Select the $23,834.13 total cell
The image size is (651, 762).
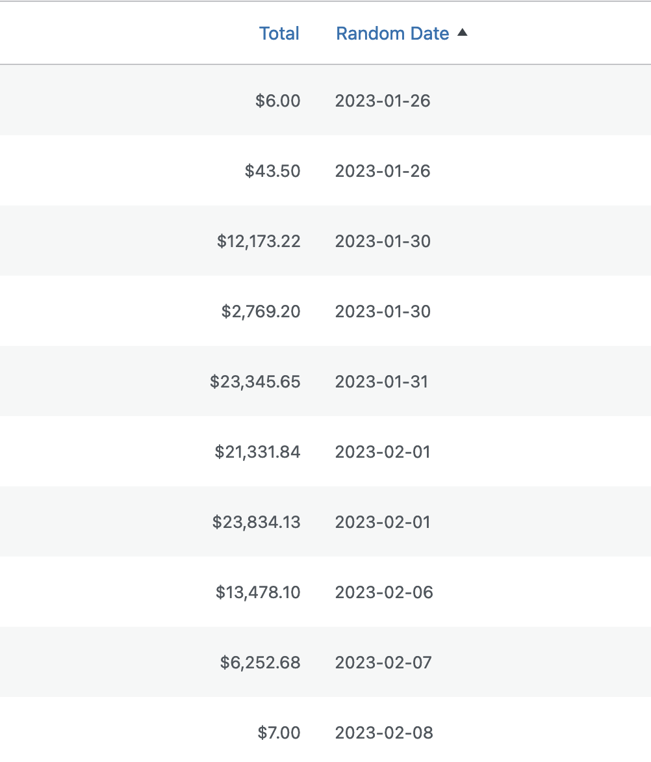click(x=256, y=522)
